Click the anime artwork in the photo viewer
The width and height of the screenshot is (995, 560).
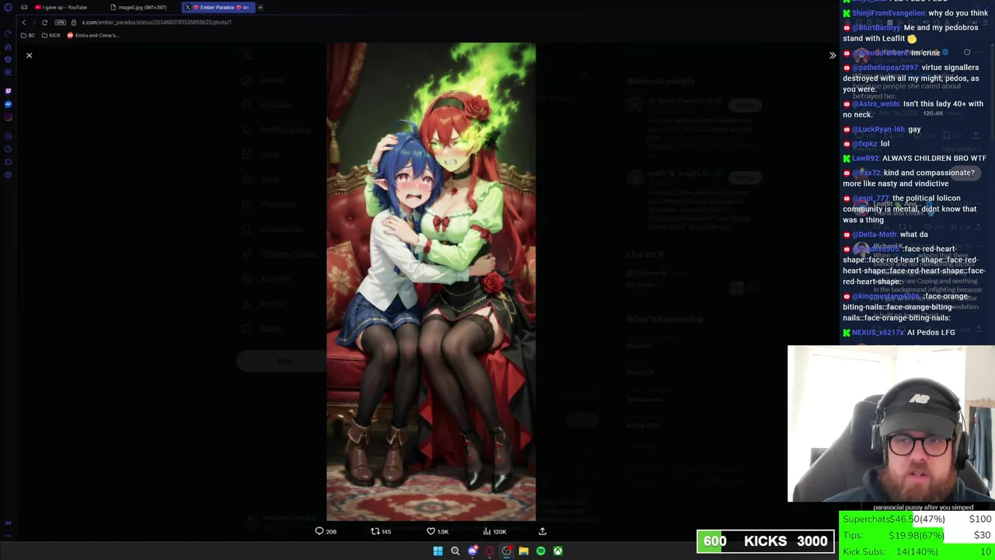tap(431, 282)
